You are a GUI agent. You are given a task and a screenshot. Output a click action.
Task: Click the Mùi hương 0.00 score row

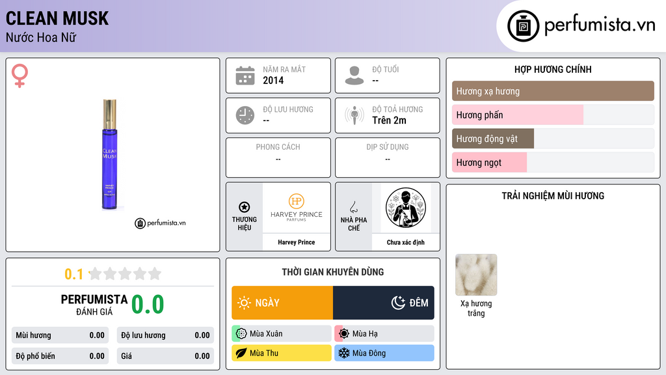60,335
